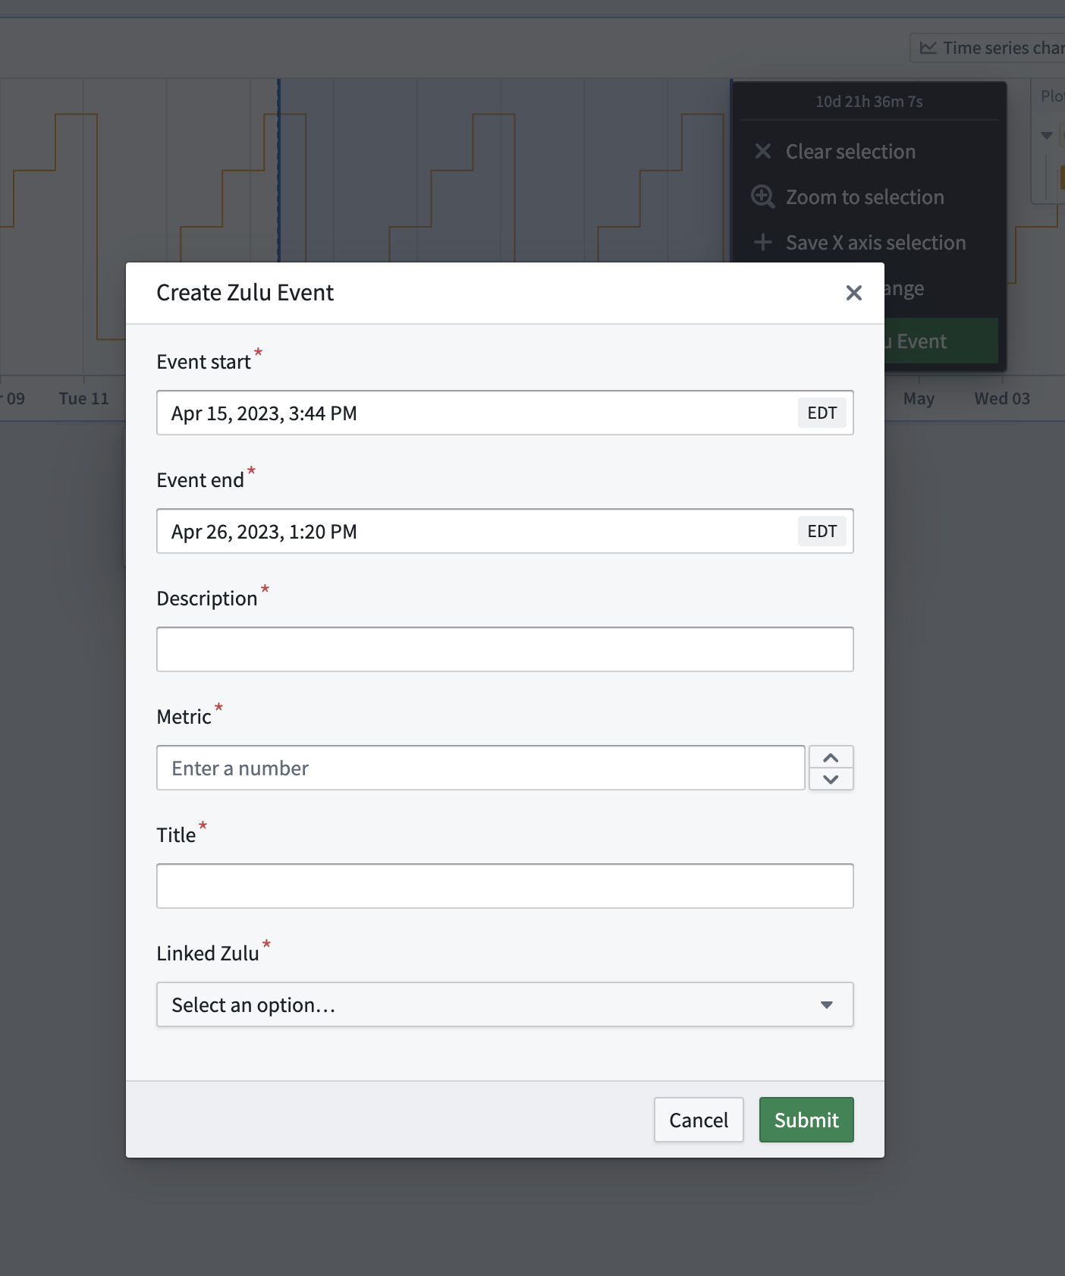Choose Save X axis selection option
The width and height of the screenshot is (1065, 1276).
(869, 243)
